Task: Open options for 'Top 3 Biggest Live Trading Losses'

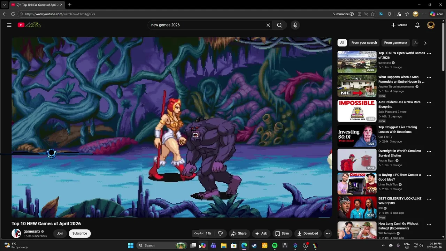Action: [x=429, y=128]
